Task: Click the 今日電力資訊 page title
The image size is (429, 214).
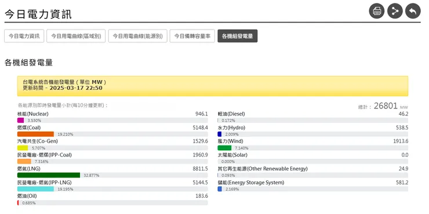Action: point(38,14)
